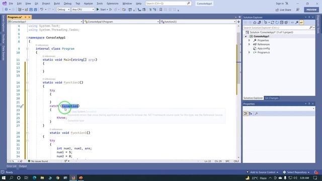Click the wrench Properties icon in Solution Explorer toolbar
Viewport: 322px width, 181px height.
(297, 23)
